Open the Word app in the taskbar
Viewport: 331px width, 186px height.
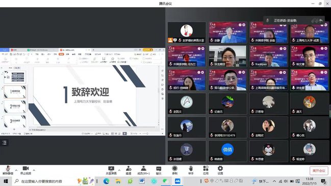pyautogui.click(x=142, y=181)
